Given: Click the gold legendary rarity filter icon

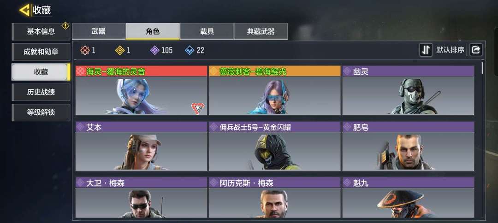Looking at the screenshot, I should pyautogui.click(x=120, y=50).
